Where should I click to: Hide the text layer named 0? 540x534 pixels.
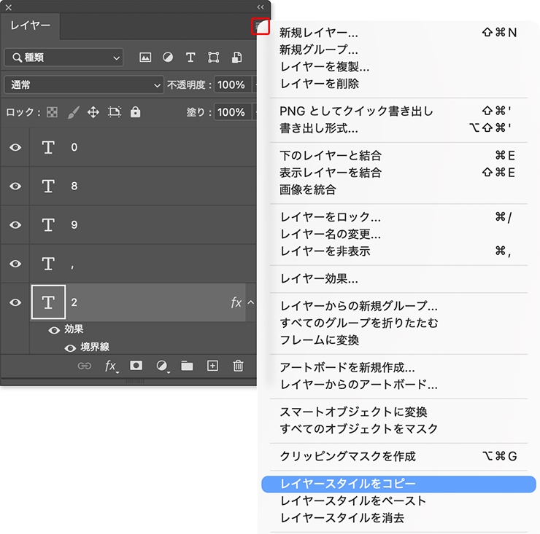click(15, 147)
